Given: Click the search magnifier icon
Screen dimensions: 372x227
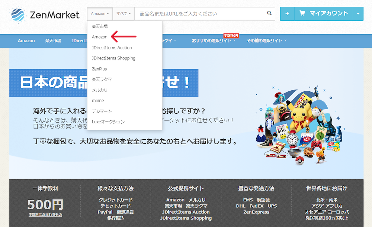Looking at the screenshot, I should point(269,13).
